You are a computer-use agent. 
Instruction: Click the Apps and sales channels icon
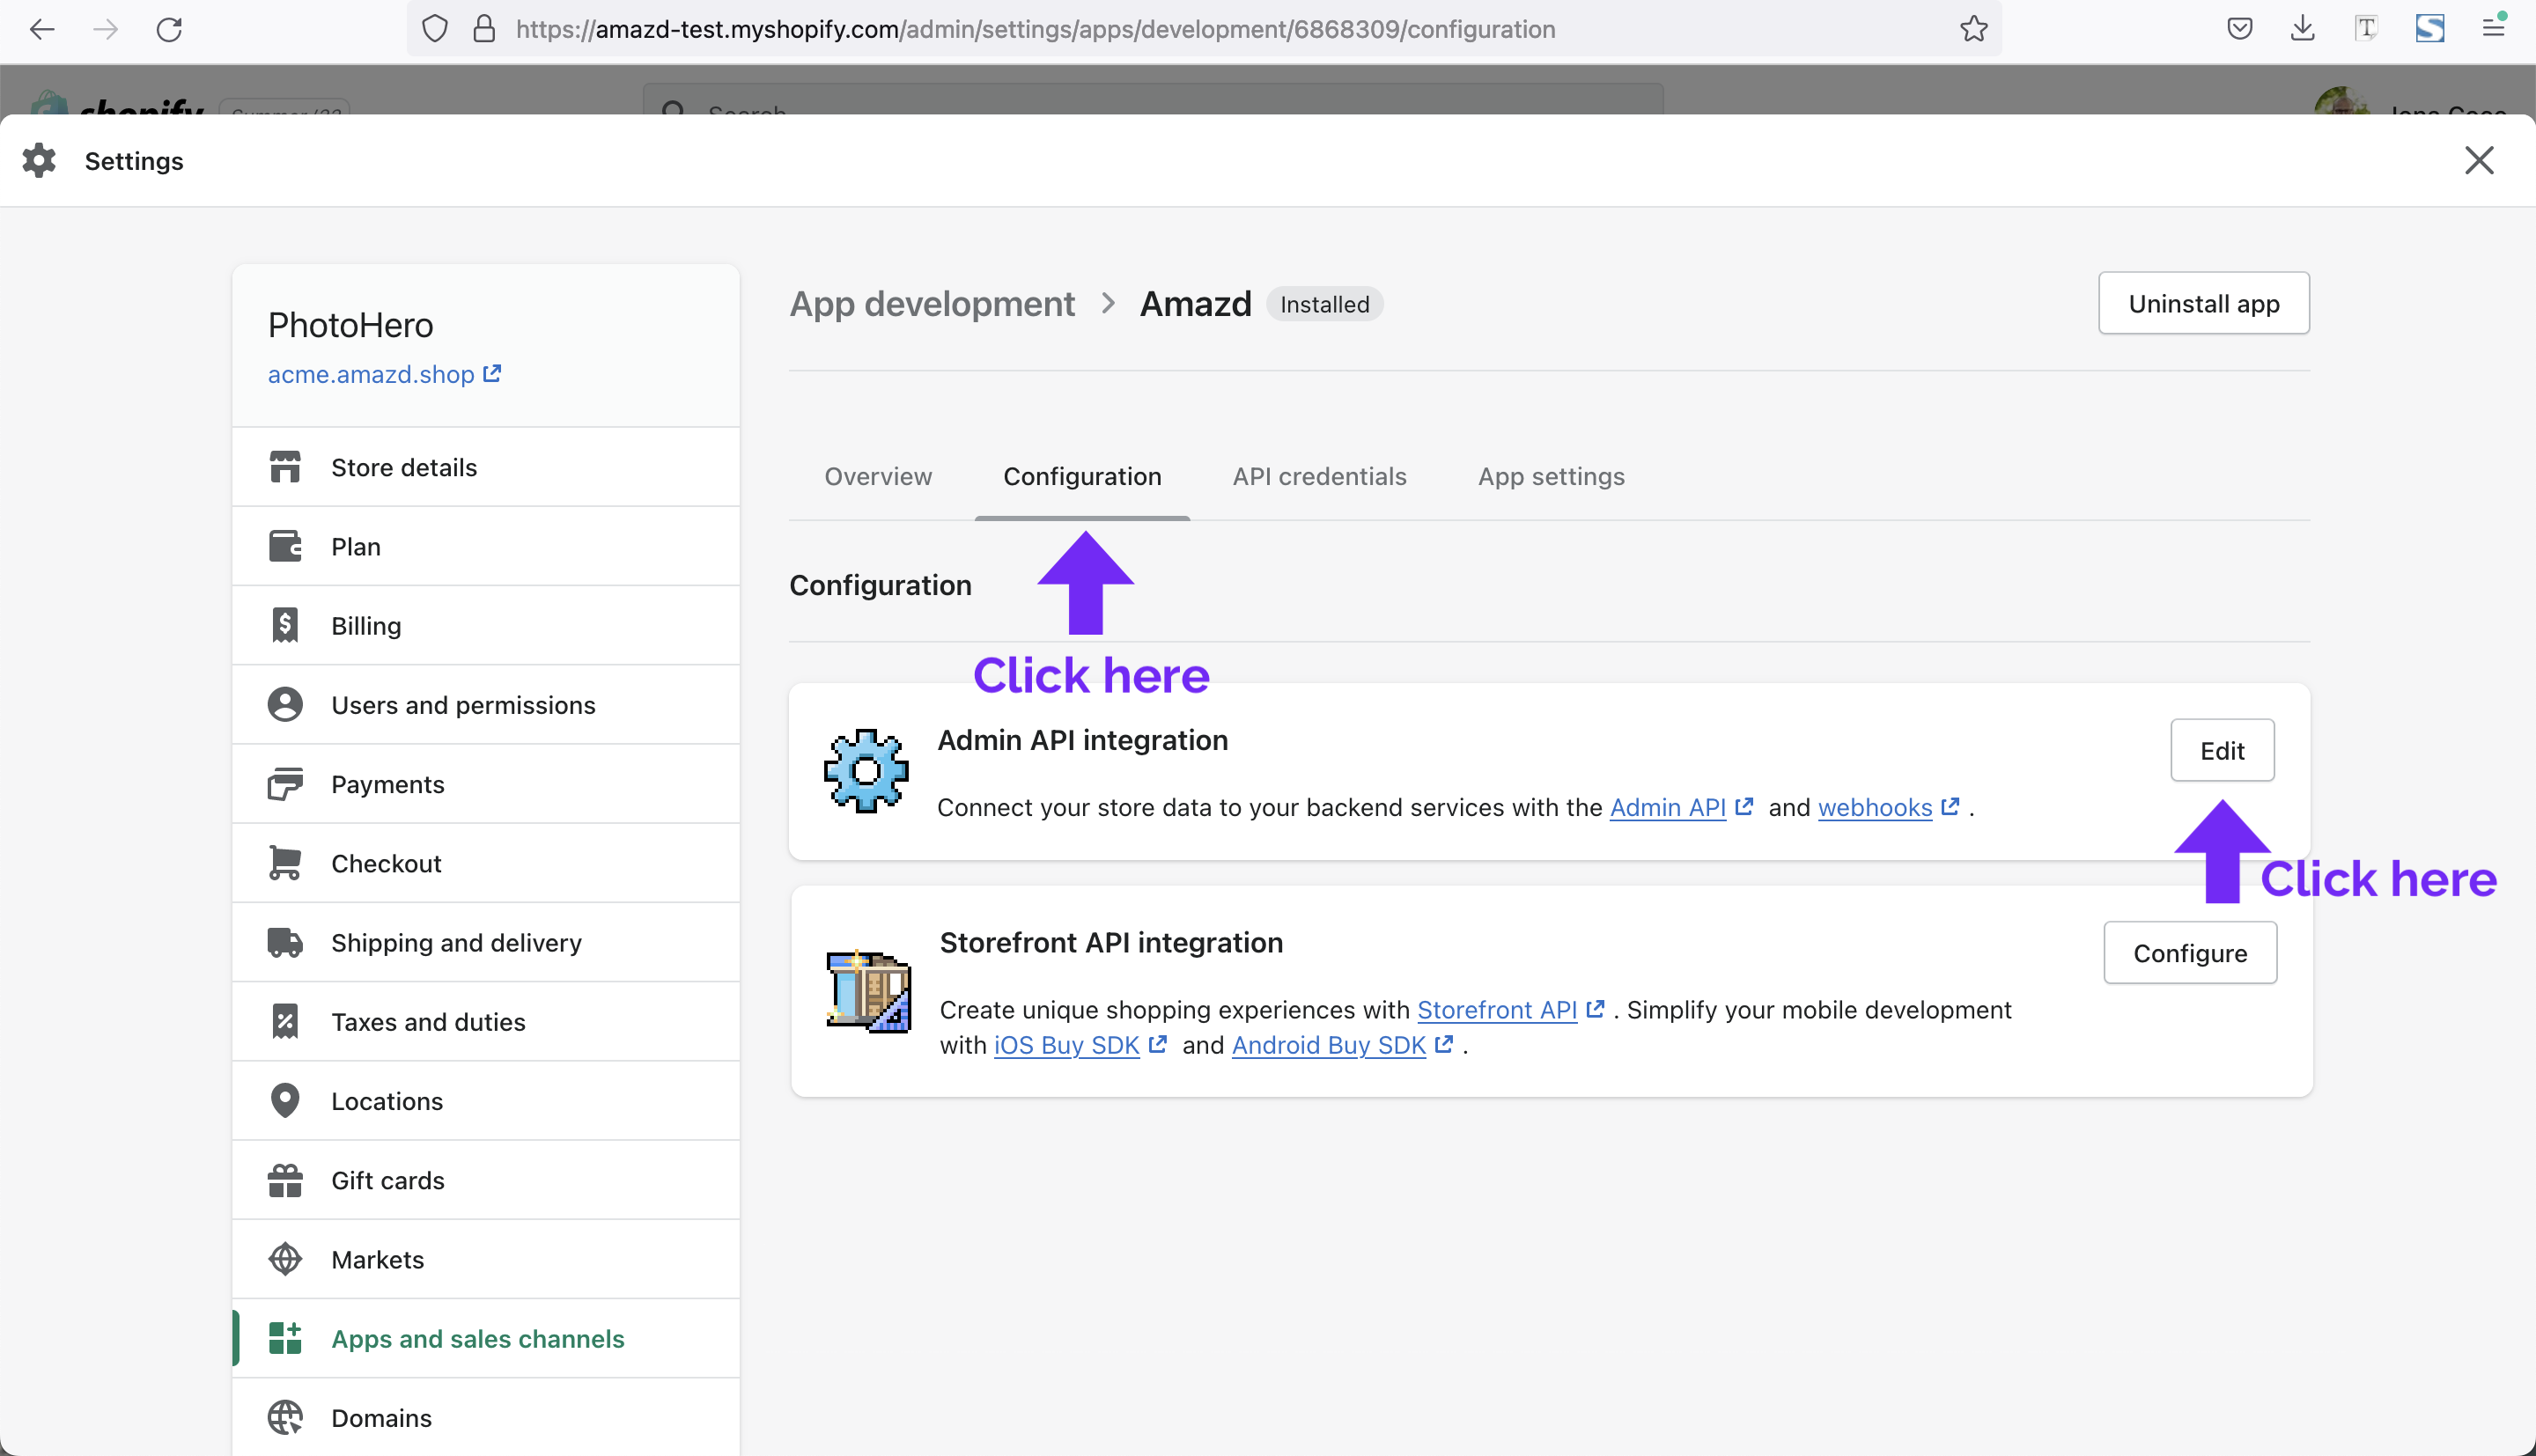click(285, 1338)
